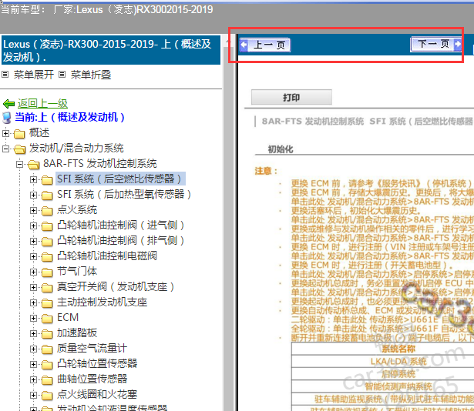Expand the 质量空气流量计 node
Screen dimensions: 474x411
coord(34,349)
